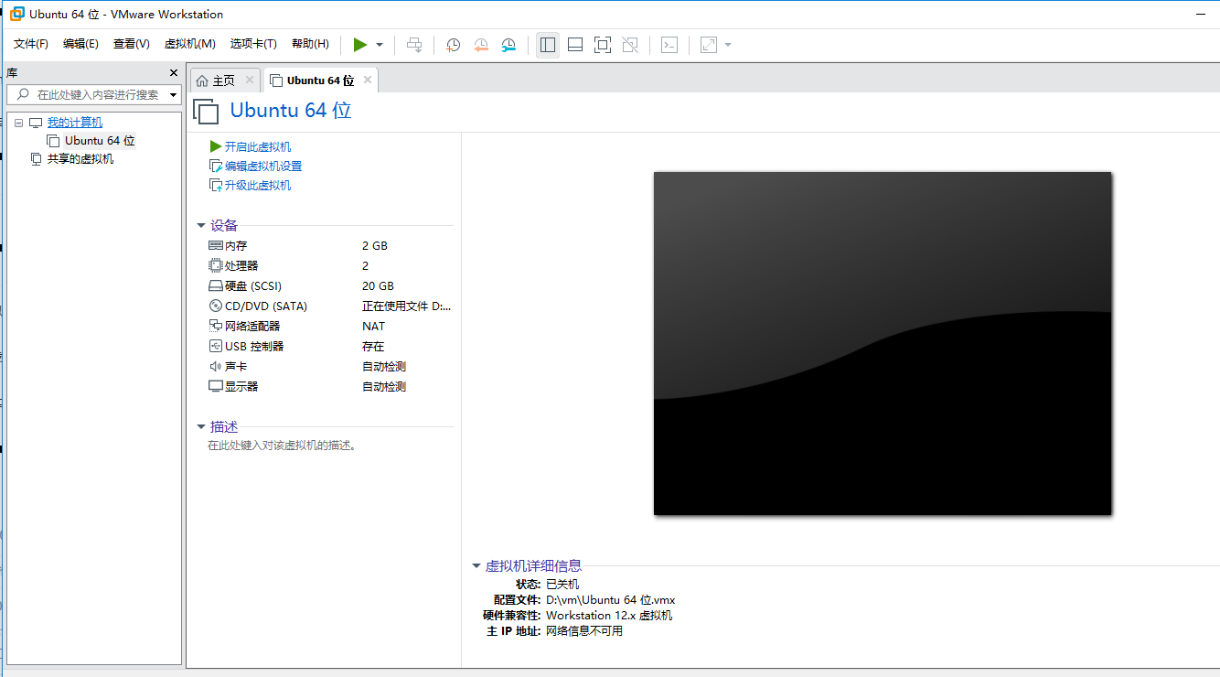1220x677 pixels.
Task: Click the 硬盘 (SCSI) disk icon
Action: coord(216,285)
